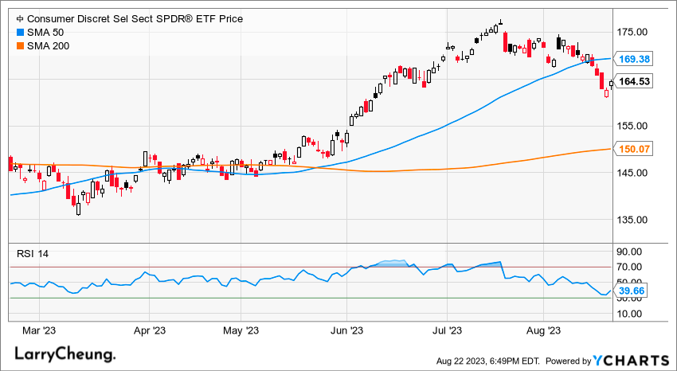Click the Aug '23 date axis label

point(543,331)
